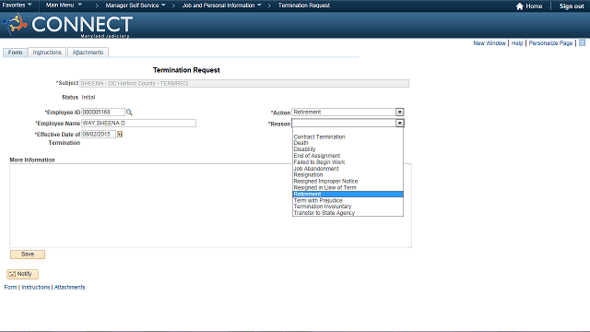This screenshot has width=590, height=332.
Task: Click the Employee ID lookup magnifier icon
Action: coord(129,113)
